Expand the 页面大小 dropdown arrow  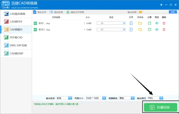pos(104,98)
